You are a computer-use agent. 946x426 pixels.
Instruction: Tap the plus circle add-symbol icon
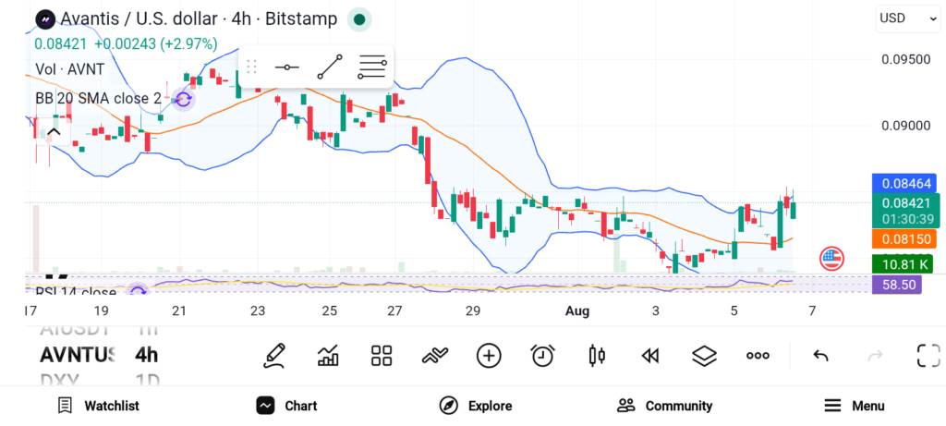pos(489,356)
